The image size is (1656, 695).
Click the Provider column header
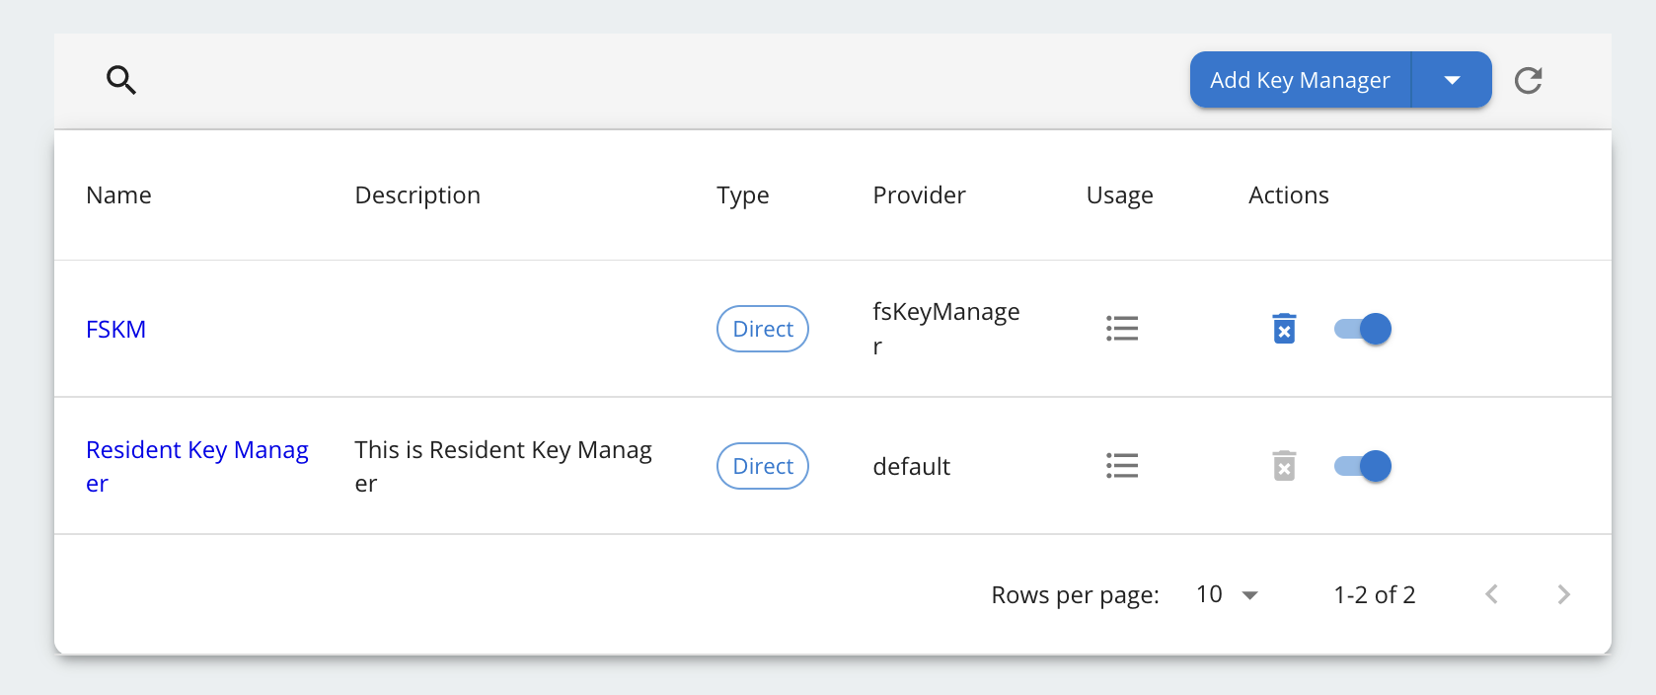click(919, 195)
